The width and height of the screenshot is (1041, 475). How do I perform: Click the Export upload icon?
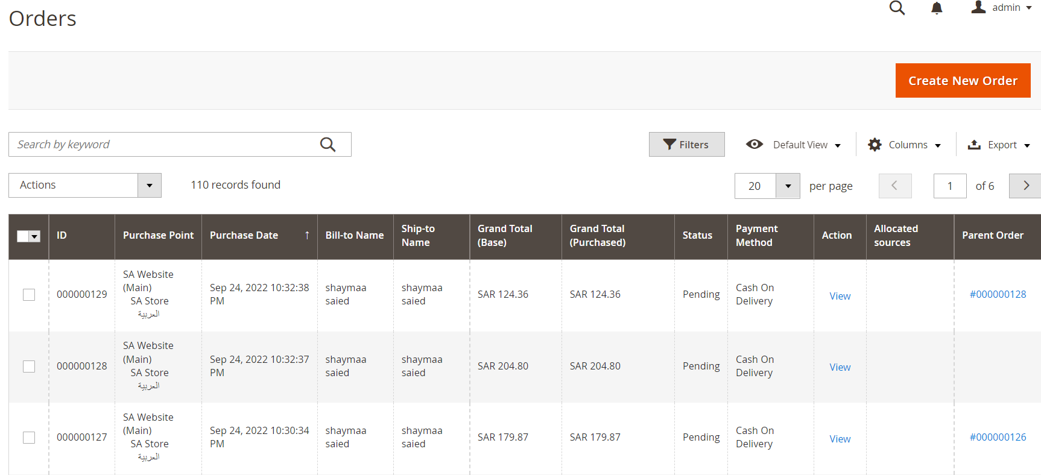973,145
